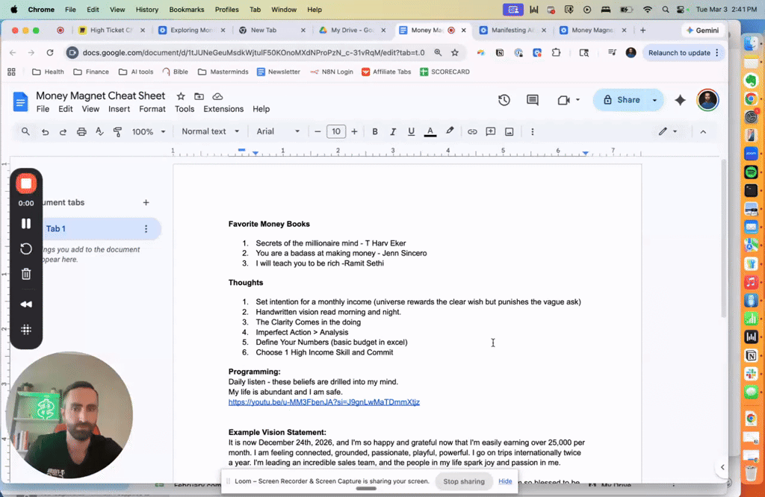Insert a link from toolbar
Image resolution: width=765 pixels, height=497 pixels.
472,131
